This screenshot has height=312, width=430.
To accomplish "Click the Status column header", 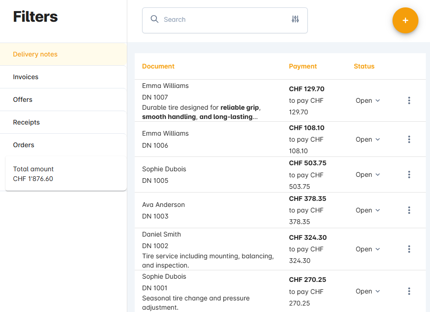I will [x=364, y=66].
